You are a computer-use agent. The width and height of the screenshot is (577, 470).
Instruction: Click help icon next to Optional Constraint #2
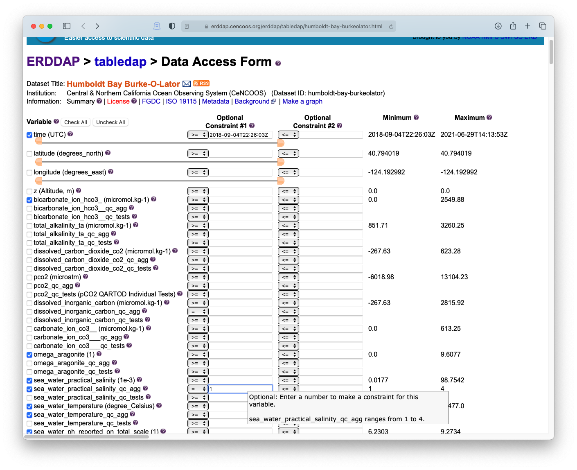(x=339, y=126)
